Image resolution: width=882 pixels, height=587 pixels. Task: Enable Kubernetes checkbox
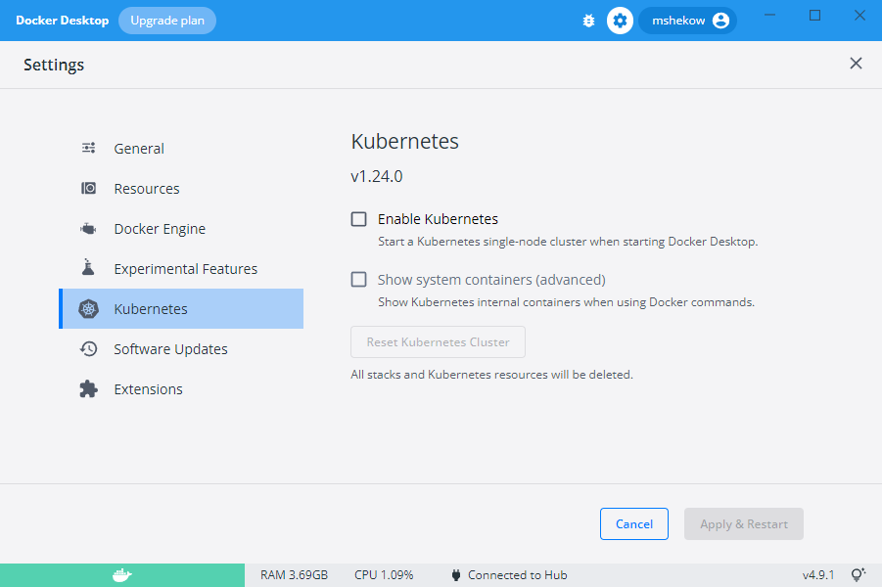(359, 219)
